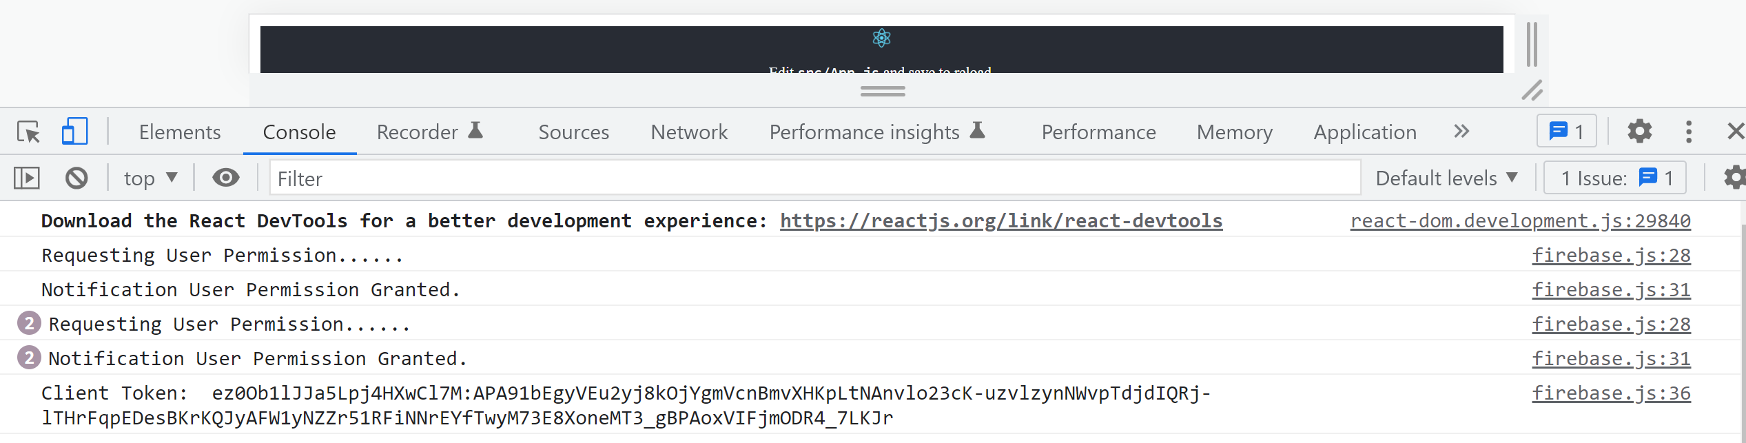Screen dimensions: 1746x443
Task: Click the console Filter input field
Action: click(x=815, y=178)
